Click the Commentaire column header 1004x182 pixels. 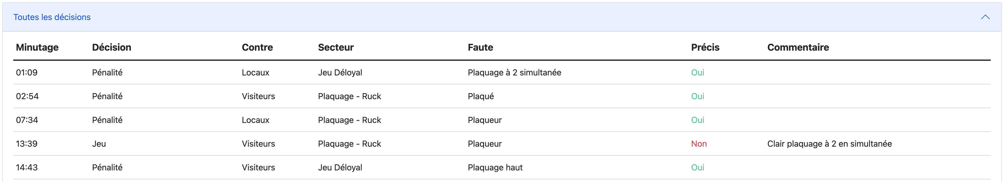(798, 47)
